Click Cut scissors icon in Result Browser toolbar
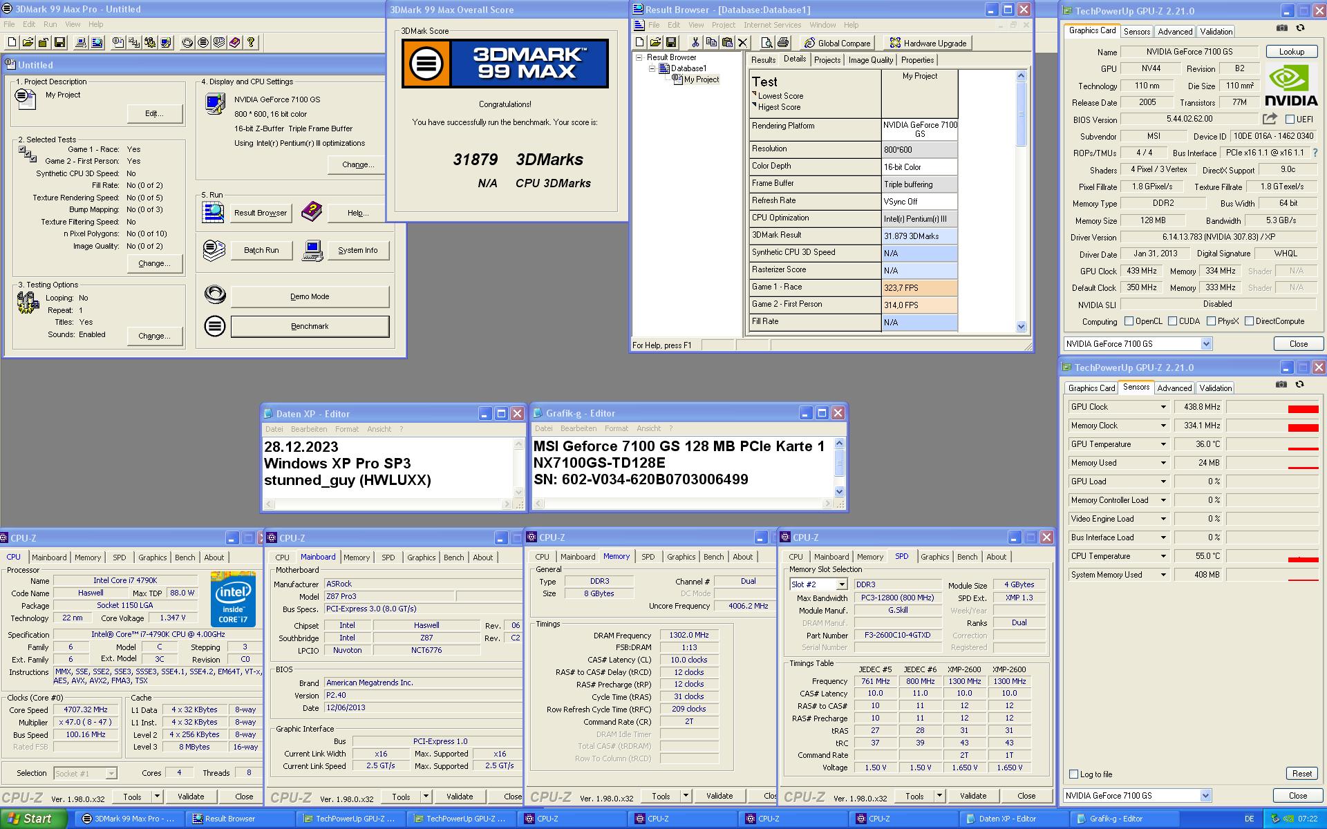This screenshot has height=829, width=1327. [x=695, y=43]
